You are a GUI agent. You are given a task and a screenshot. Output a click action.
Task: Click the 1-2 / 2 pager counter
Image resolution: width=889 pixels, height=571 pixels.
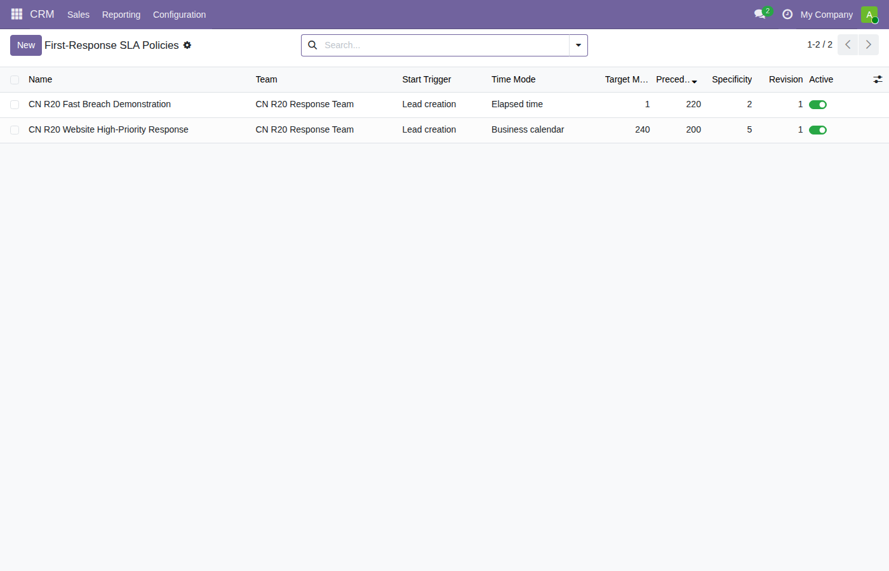820,44
